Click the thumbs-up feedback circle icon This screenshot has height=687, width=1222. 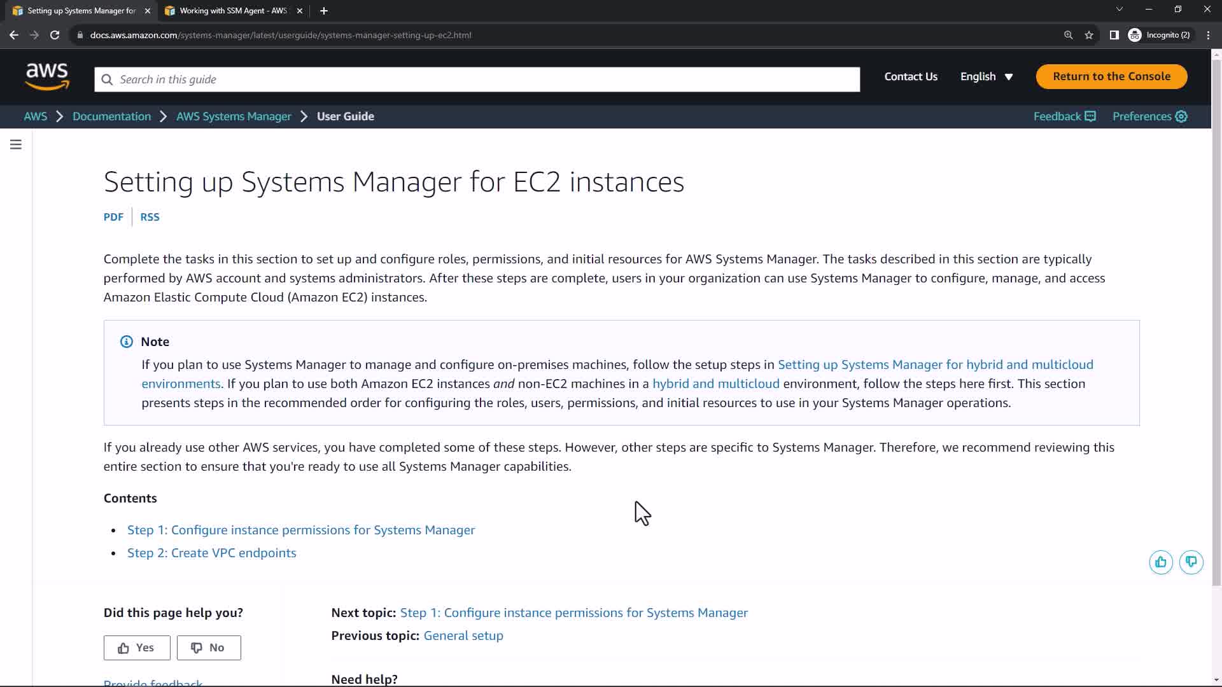(1160, 562)
